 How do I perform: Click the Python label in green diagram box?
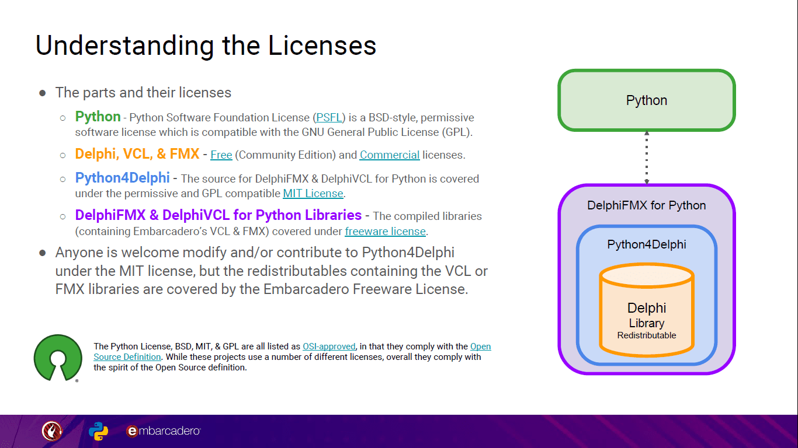pyautogui.click(x=647, y=100)
